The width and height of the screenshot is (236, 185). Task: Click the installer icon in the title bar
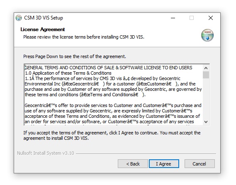(x=19, y=18)
